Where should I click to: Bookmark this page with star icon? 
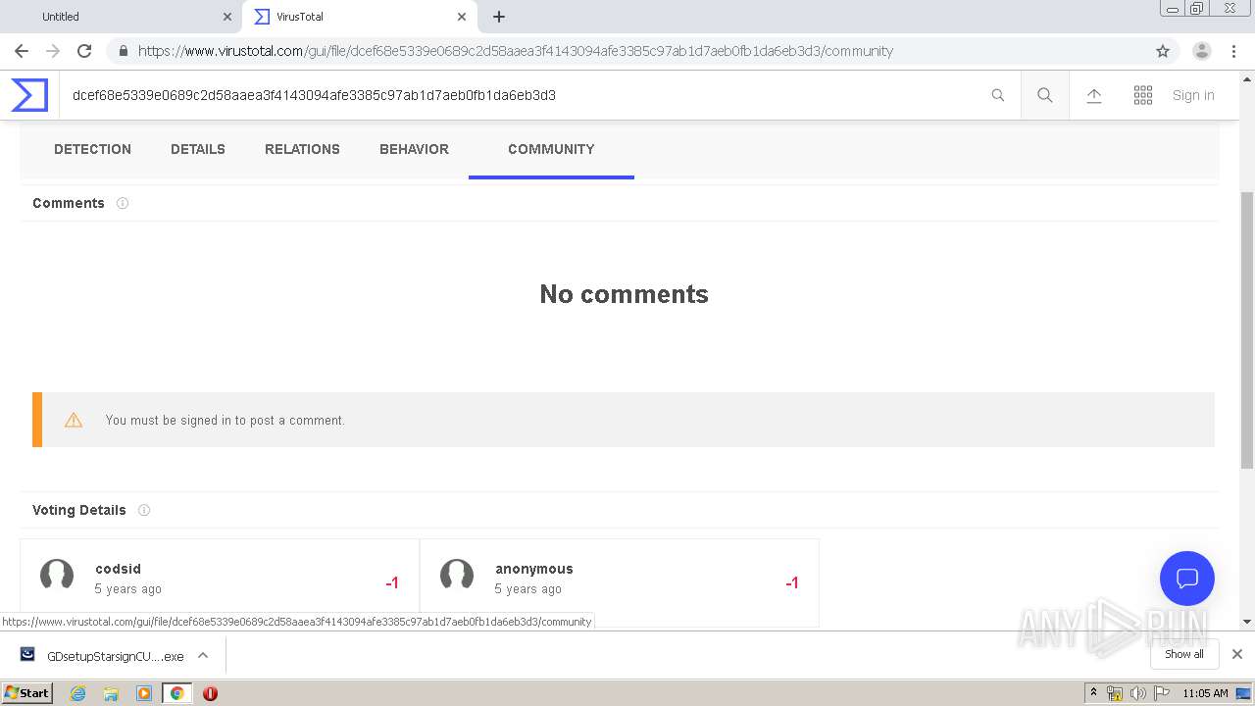(x=1163, y=51)
